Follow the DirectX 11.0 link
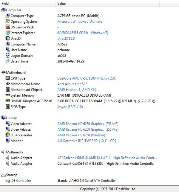 (66, 39)
